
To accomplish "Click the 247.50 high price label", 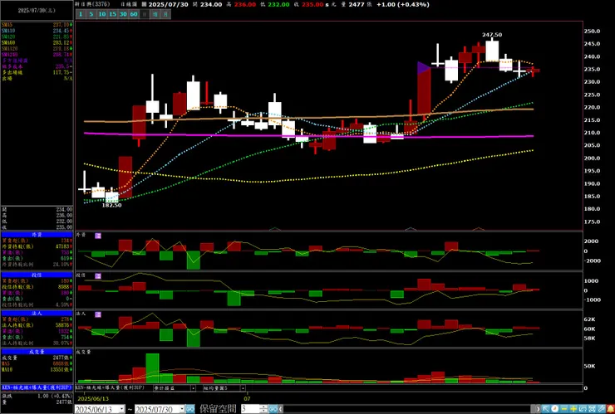I will click(x=492, y=35).
